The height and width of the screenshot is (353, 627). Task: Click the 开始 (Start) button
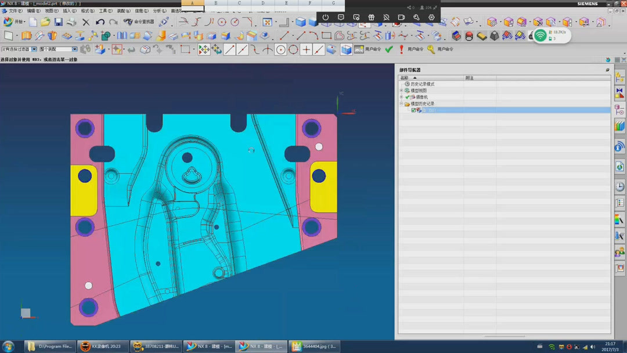pos(14,22)
